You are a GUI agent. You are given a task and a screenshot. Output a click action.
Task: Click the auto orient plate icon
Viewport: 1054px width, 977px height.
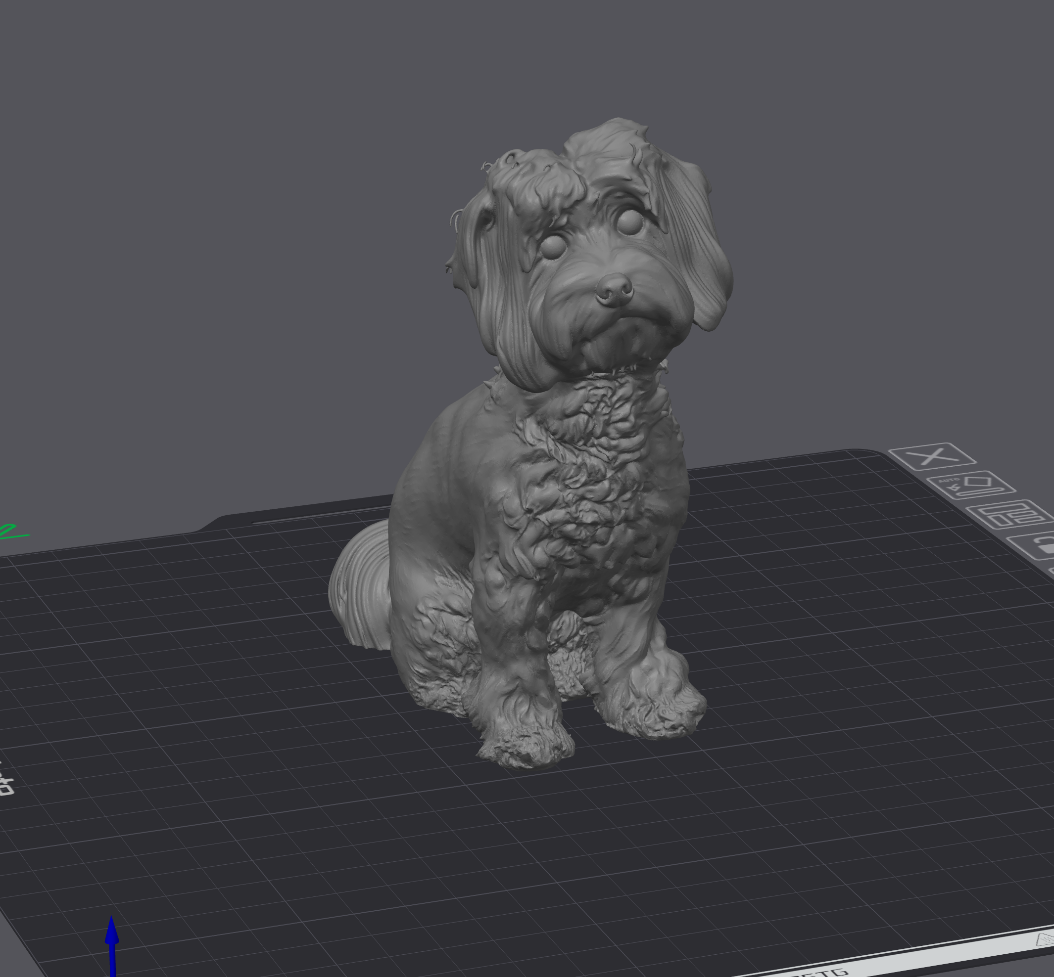pyautogui.click(x=970, y=486)
